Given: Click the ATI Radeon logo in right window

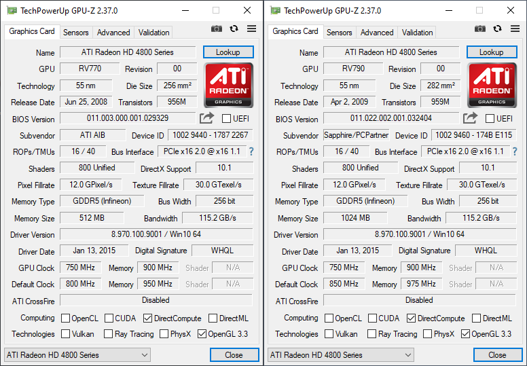Looking at the screenshot, I should 492,85.
